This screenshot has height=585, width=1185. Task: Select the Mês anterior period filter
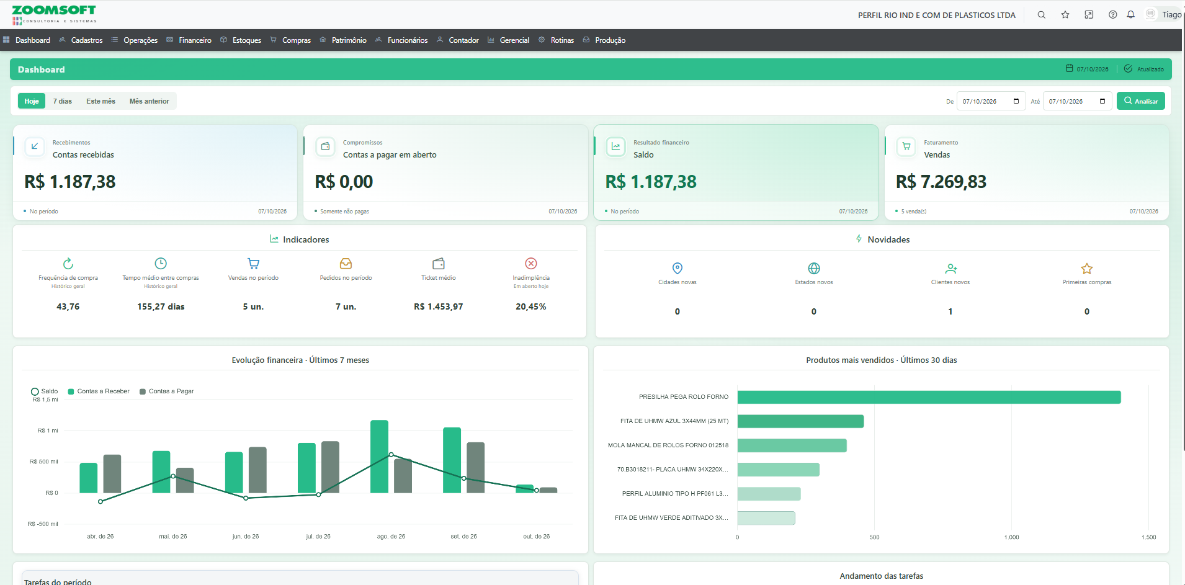150,101
